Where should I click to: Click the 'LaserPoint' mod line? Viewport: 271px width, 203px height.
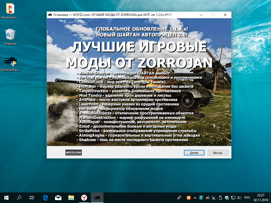[x=128, y=104]
